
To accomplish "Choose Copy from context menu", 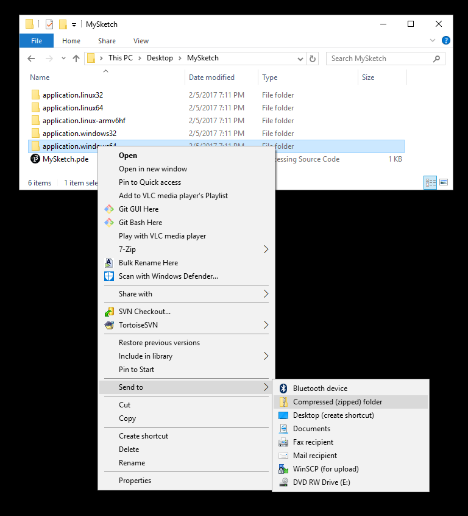I will (x=186, y=418).
